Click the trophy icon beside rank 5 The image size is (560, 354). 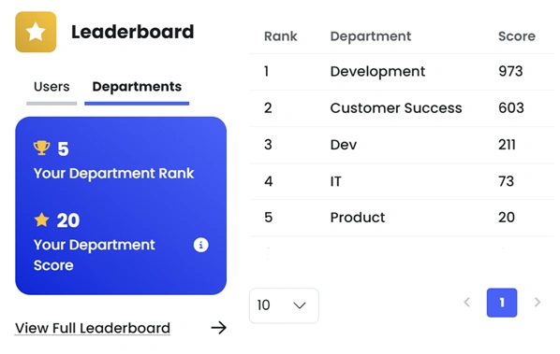[42, 149]
